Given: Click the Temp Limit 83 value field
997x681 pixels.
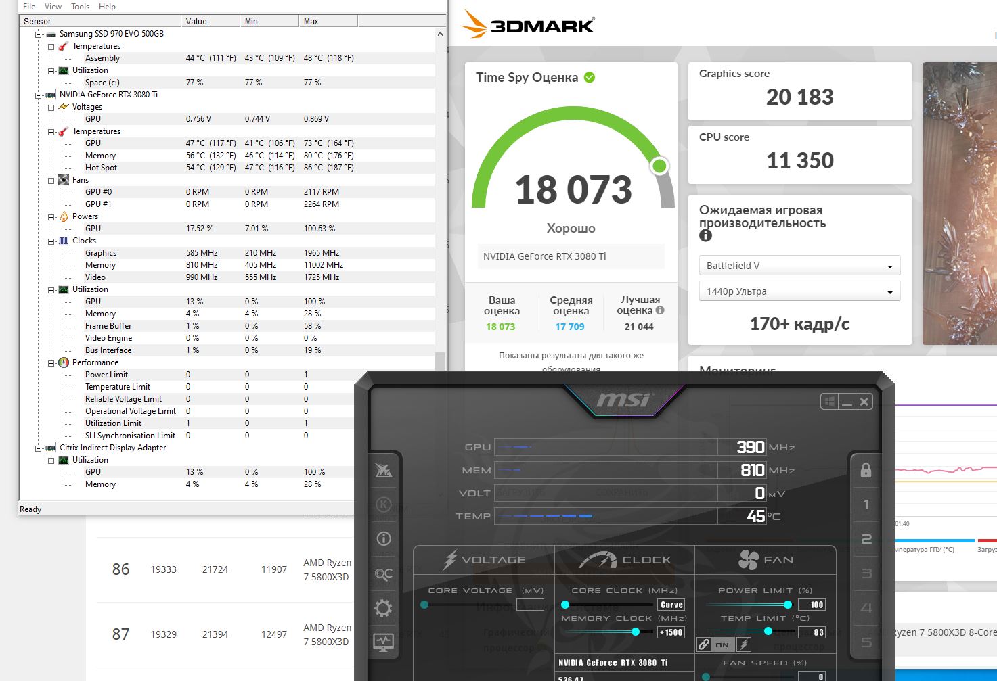Looking at the screenshot, I should tap(812, 632).
